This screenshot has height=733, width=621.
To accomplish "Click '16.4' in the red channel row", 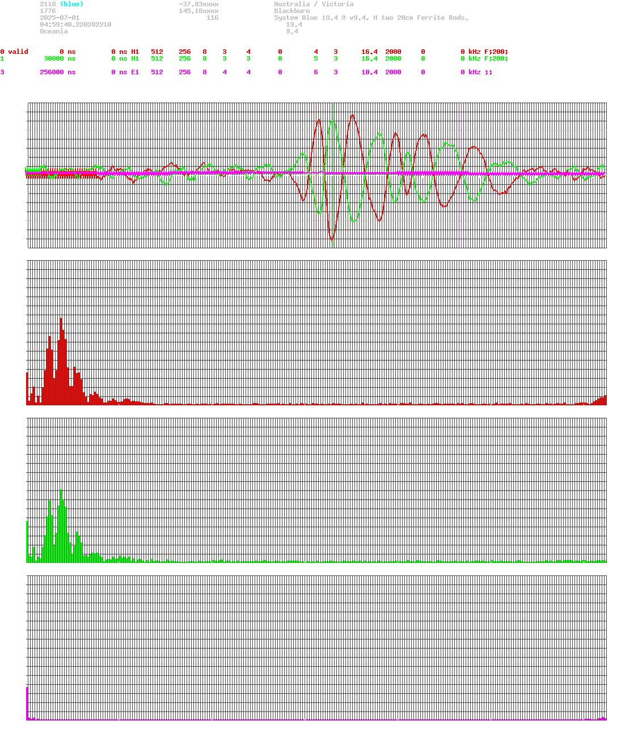I will point(369,52).
